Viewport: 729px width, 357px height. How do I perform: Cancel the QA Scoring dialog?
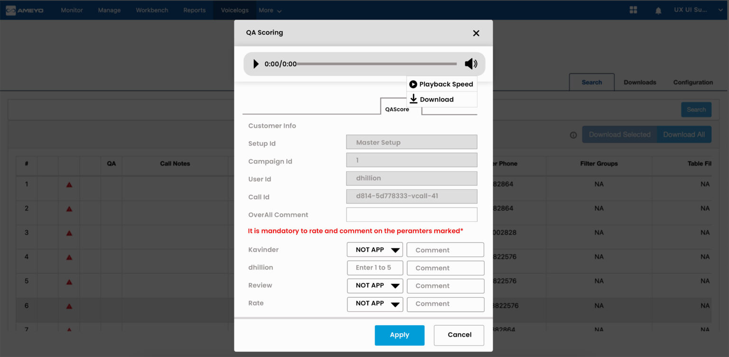click(x=458, y=335)
